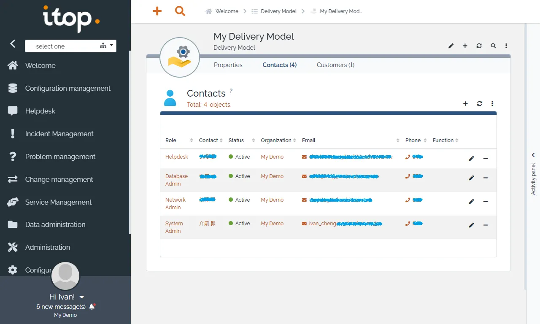This screenshot has width=540, height=324.
Task: Add a contact with the list plus icon
Action: tap(465, 103)
